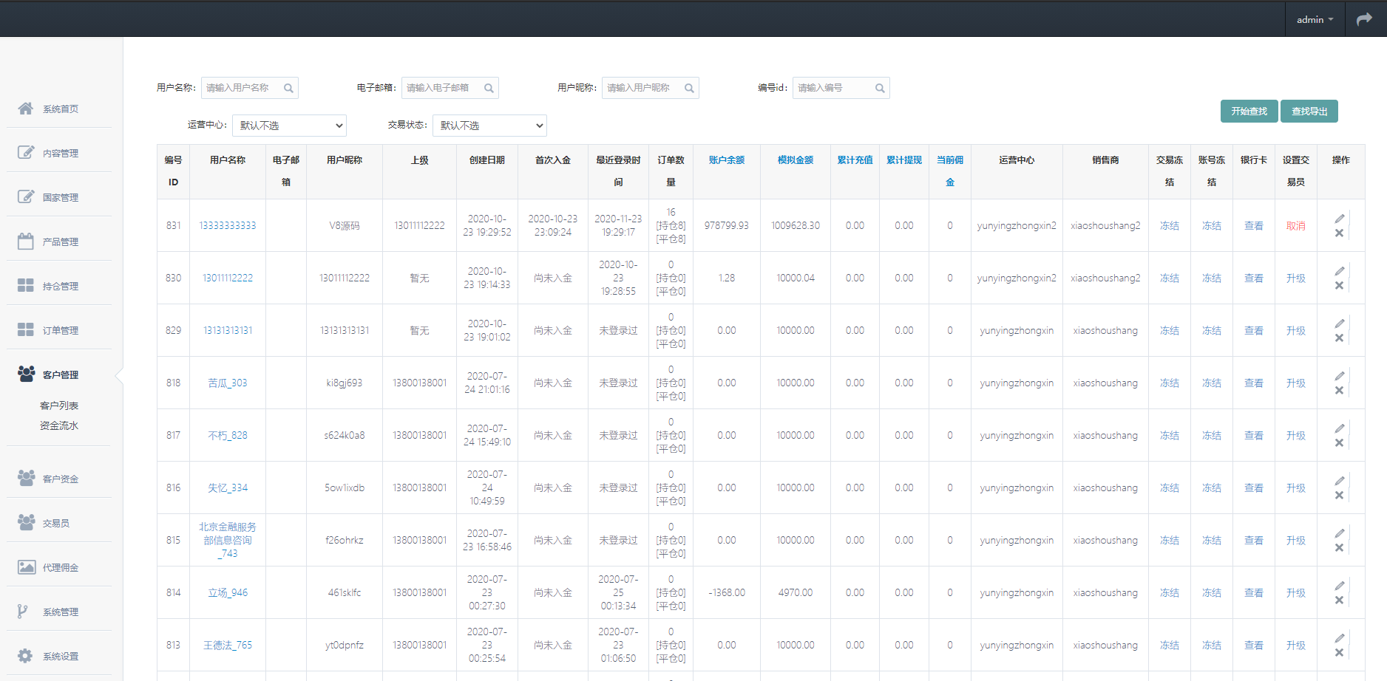The width and height of the screenshot is (1387, 681).
Task: Open the 运营中心 dropdown
Action: click(x=289, y=125)
